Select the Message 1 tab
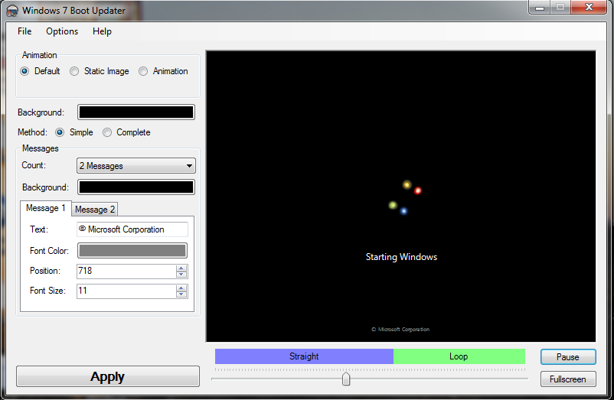Viewport: 614px width, 400px height. 46,208
